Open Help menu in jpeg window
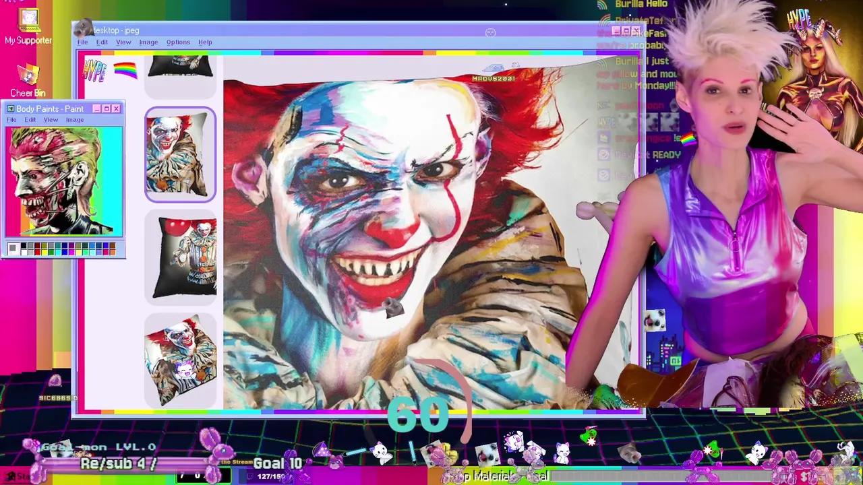 205,42
